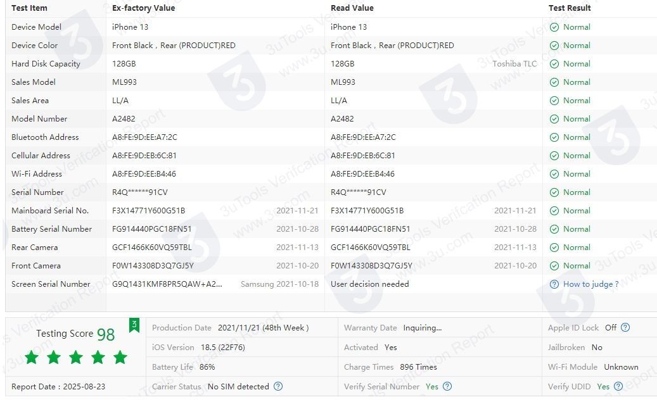
Task: Click the fifth green rating star
Action: point(120,357)
